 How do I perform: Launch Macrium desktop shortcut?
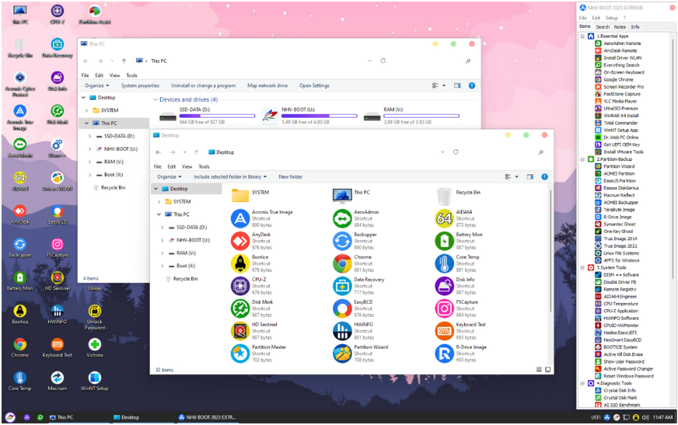tap(57, 381)
